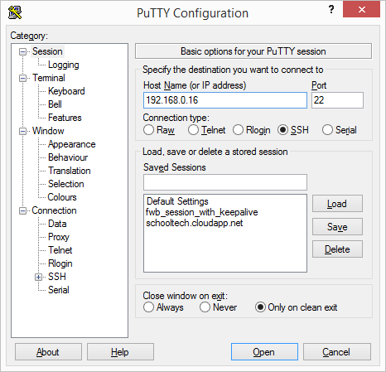Screen dimensions: 386x372
Task: Collapse the Connection tree node
Action: coord(22,211)
